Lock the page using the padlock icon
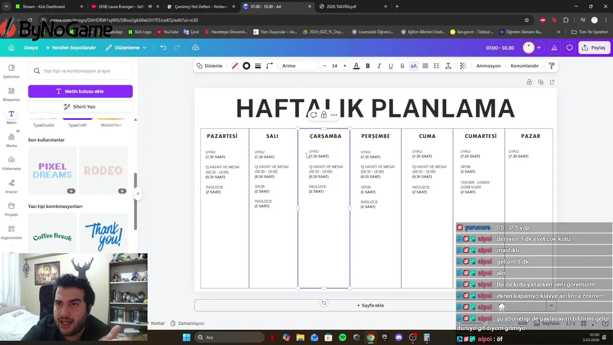This screenshot has width=613, height=345. tap(529, 82)
